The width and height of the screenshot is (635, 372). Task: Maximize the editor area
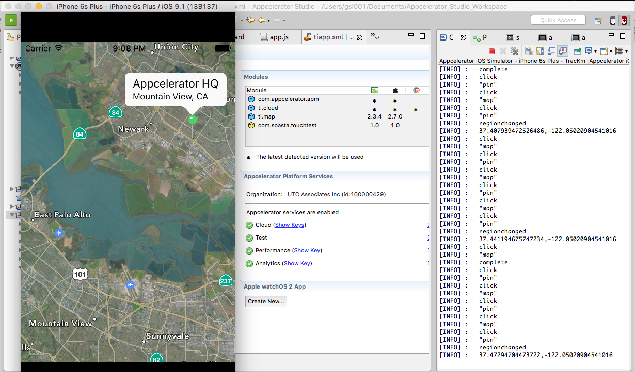(x=422, y=36)
